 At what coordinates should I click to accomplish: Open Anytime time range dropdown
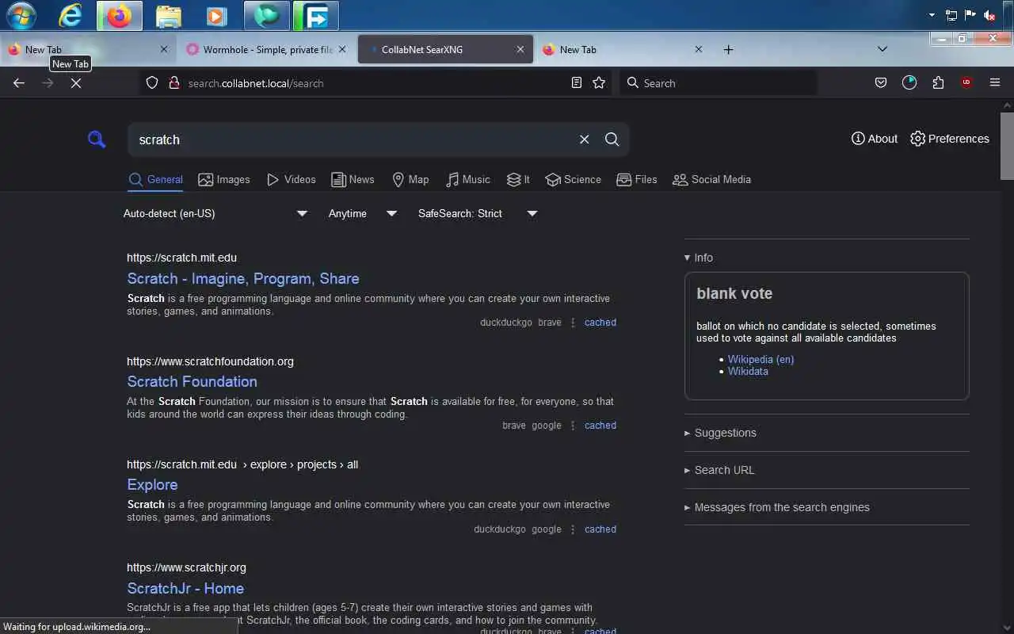(x=363, y=213)
